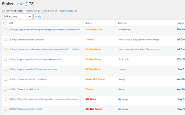
Task: Click the Status column header
Action: point(89,23)
